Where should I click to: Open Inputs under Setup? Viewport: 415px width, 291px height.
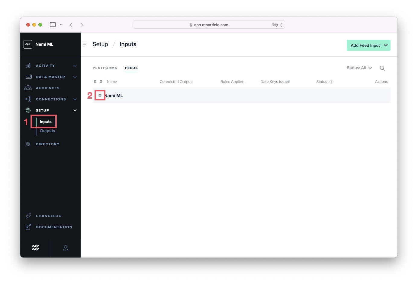(46, 122)
